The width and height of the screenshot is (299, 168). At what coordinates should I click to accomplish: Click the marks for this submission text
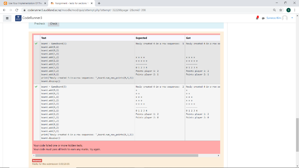(51, 164)
